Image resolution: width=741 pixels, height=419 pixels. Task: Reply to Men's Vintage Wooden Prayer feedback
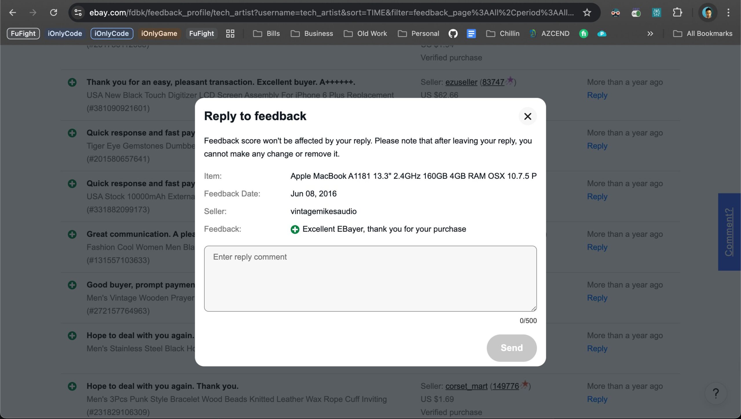point(597,298)
